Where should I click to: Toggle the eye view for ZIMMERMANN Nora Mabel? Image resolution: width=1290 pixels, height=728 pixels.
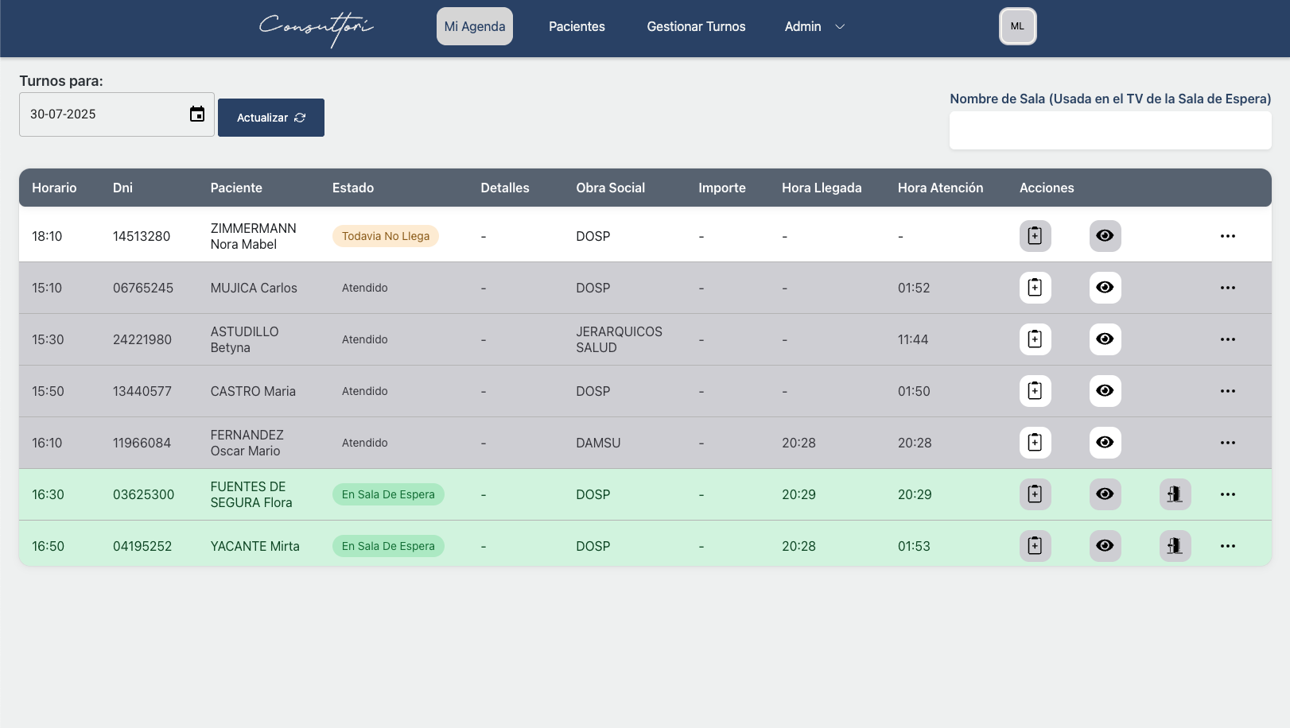point(1105,235)
